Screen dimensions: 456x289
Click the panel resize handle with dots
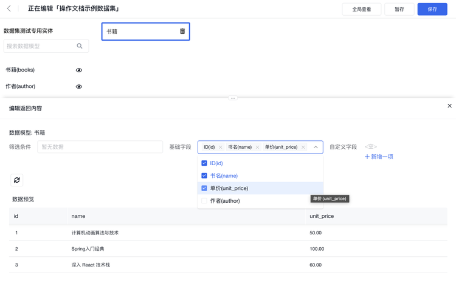[233, 98]
